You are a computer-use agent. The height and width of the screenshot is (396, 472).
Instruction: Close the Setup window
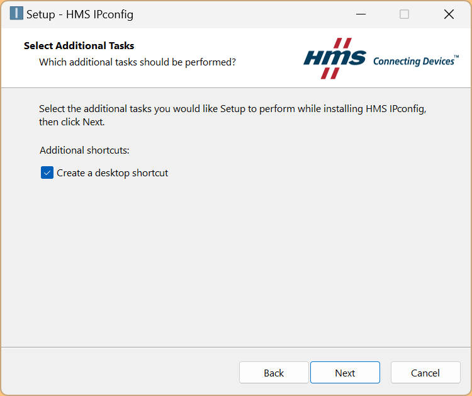click(x=449, y=14)
